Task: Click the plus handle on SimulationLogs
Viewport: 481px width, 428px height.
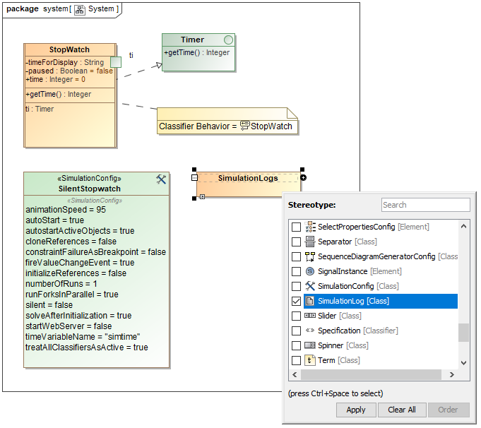Action: click(x=304, y=177)
